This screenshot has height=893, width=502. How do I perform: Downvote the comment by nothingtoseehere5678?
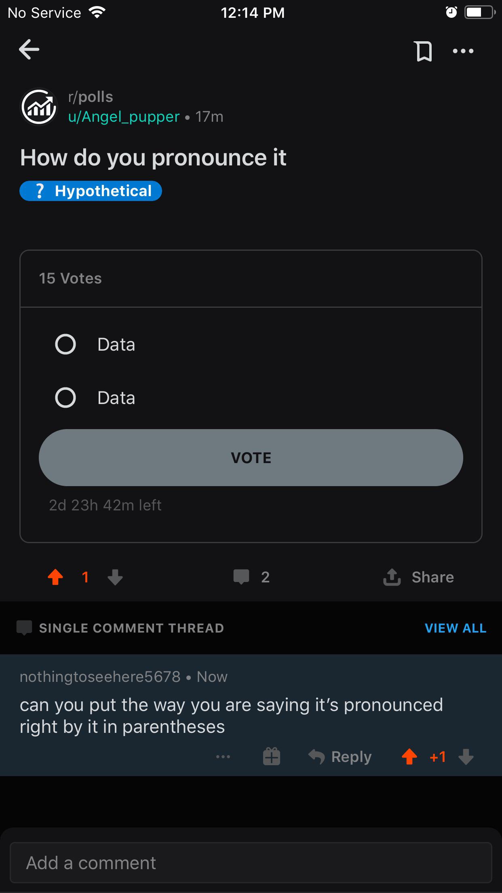(466, 757)
